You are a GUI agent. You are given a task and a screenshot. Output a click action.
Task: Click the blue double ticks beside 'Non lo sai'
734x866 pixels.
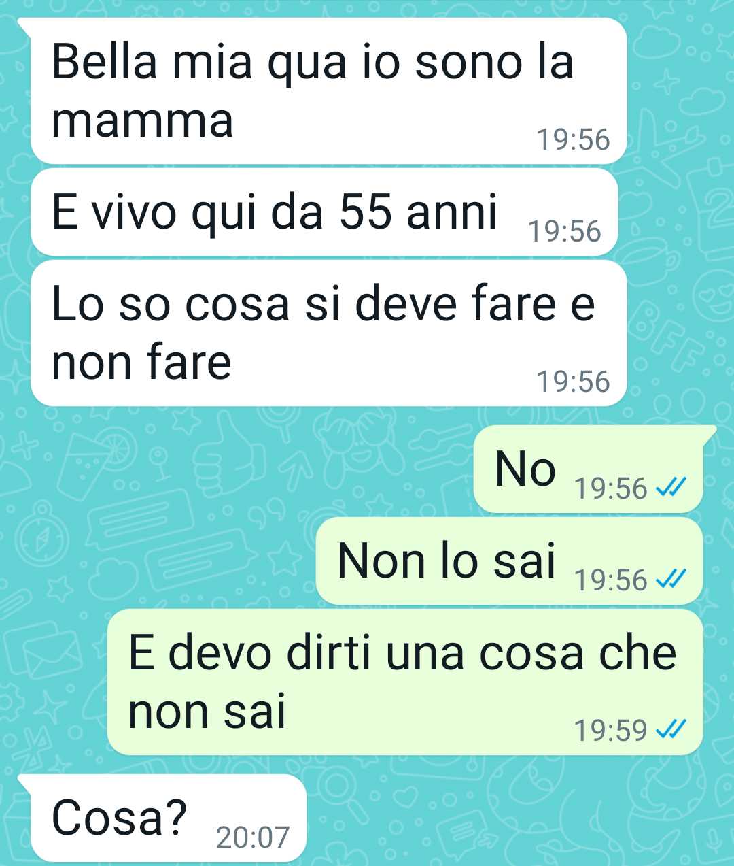pyautogui.click(x=670, y=580)
